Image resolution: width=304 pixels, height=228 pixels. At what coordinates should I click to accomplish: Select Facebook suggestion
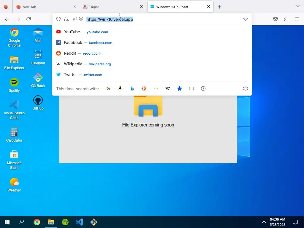tap(152, 42)
